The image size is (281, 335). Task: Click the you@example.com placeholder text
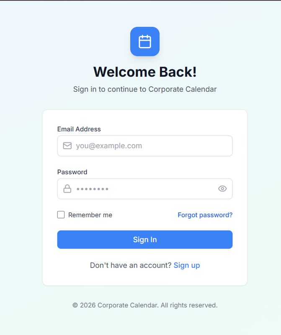tap(109, 146)
